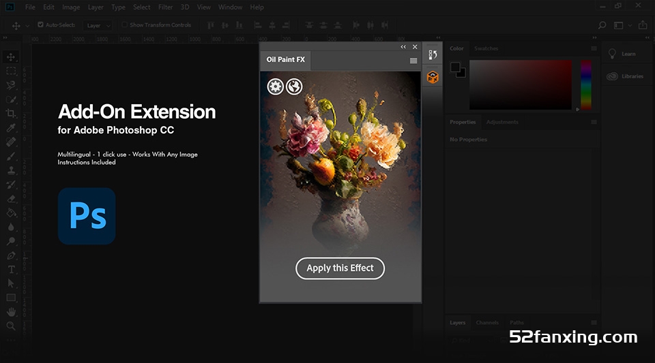Switch to the Channels tab

487,323
